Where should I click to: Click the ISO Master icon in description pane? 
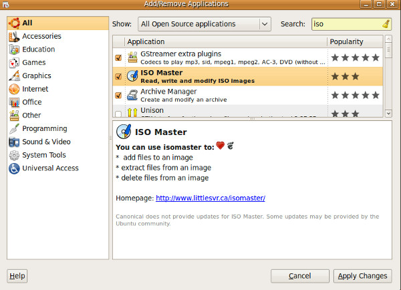(x=124, y=132)
